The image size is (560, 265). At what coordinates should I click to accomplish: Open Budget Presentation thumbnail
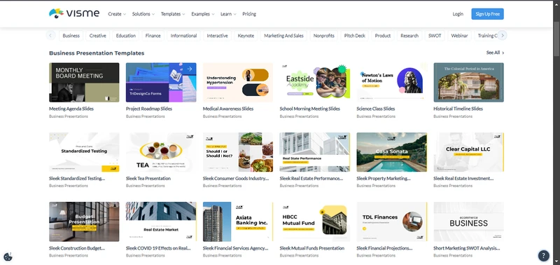[x=84, y=222]
